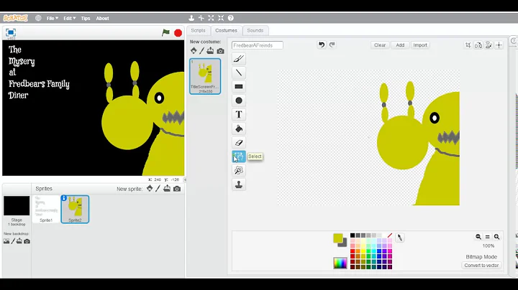Click the costume name field
518x290 pixels.
(258, 45)
